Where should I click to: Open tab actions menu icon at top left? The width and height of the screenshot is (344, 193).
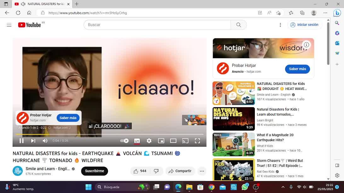click(x=6, y=4)
